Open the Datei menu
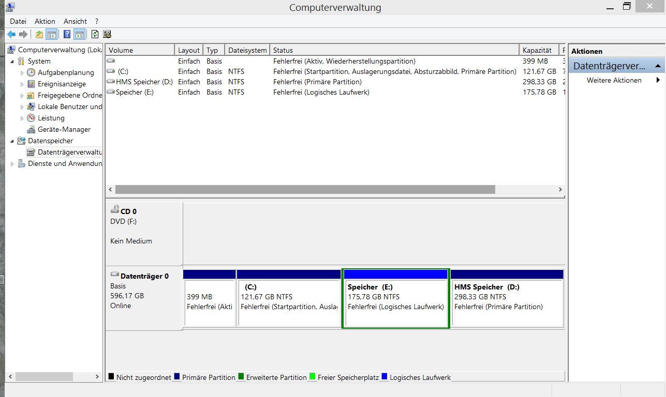 coord(18,21)
